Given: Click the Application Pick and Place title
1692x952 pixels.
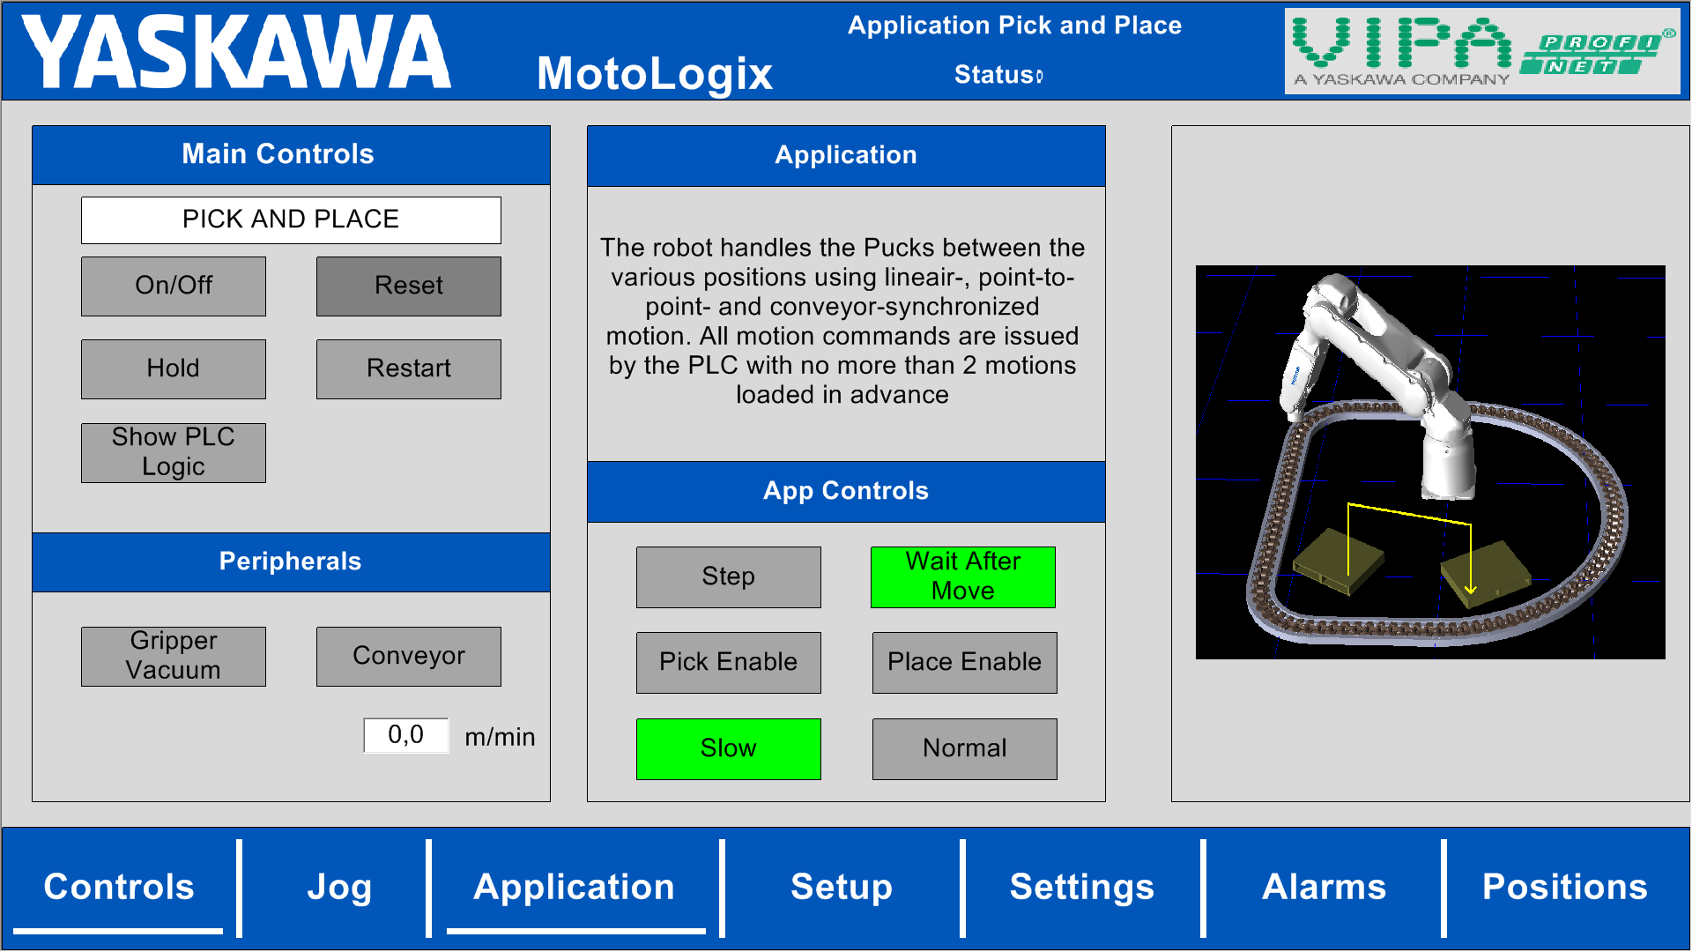Looking at the screenshot, I should coord(1015,26).
